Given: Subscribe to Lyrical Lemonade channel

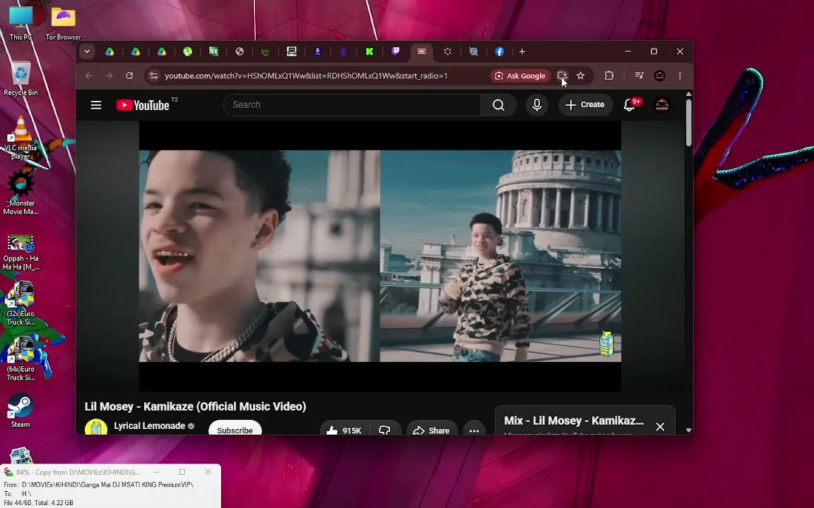Looking at the screenshot, I should 235,430.
